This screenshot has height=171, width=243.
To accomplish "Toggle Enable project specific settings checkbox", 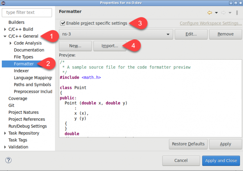I will coord(63,23).
